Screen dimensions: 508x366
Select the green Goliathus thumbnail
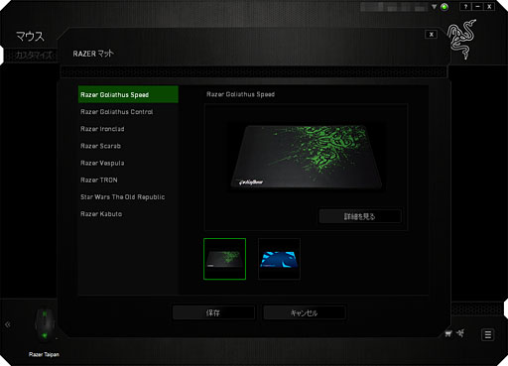[x=224, y=259]
